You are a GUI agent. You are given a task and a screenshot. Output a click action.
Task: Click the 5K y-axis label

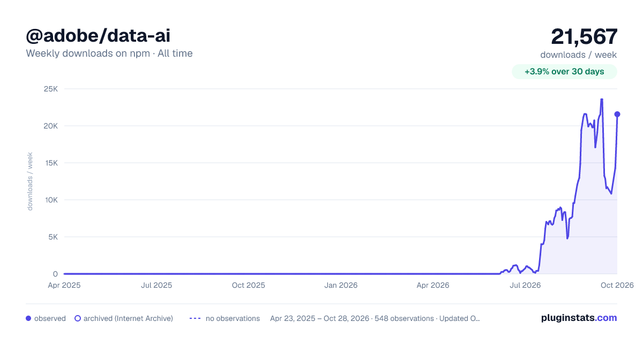pyautogui.click(x=53, y=237)
